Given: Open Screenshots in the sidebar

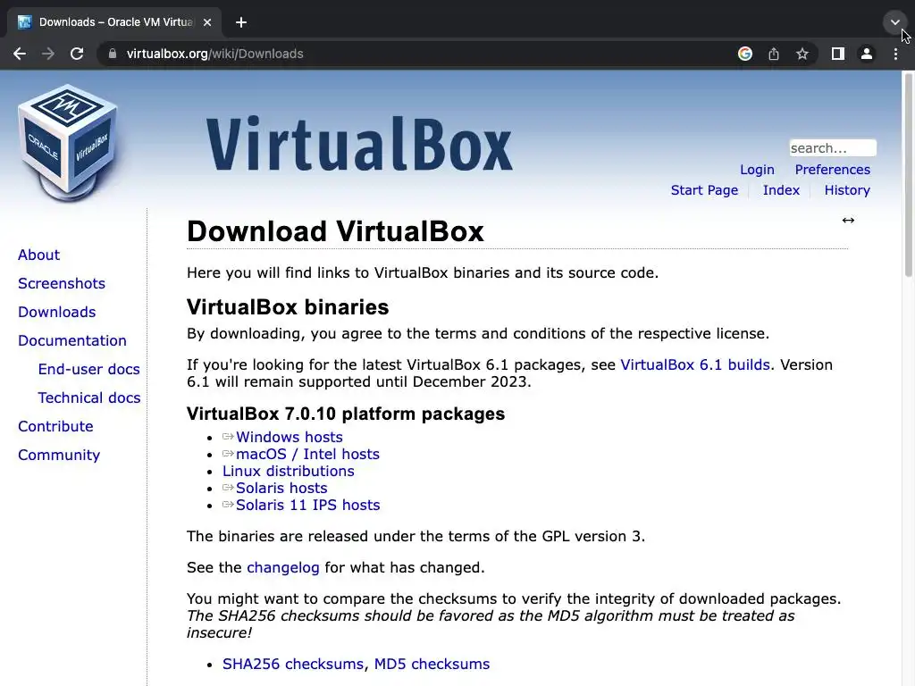Looking at the screenshot, I should pos(62,283).
